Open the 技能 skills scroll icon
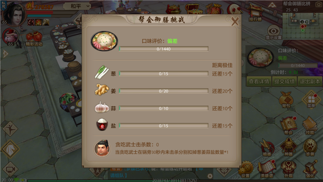323x182 pixels. (x=310, y=125)
